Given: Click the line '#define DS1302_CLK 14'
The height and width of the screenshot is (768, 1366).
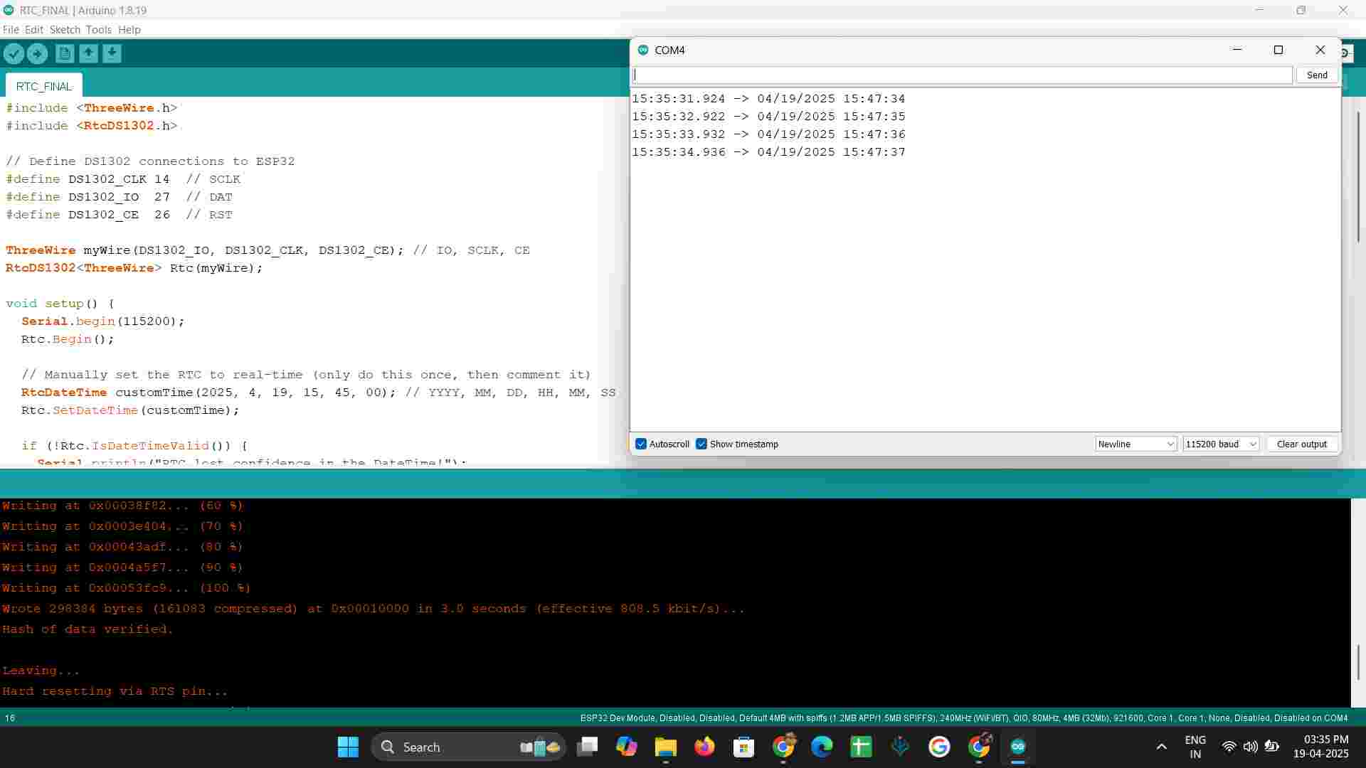Looking at the screenshot, I should 88,179.
